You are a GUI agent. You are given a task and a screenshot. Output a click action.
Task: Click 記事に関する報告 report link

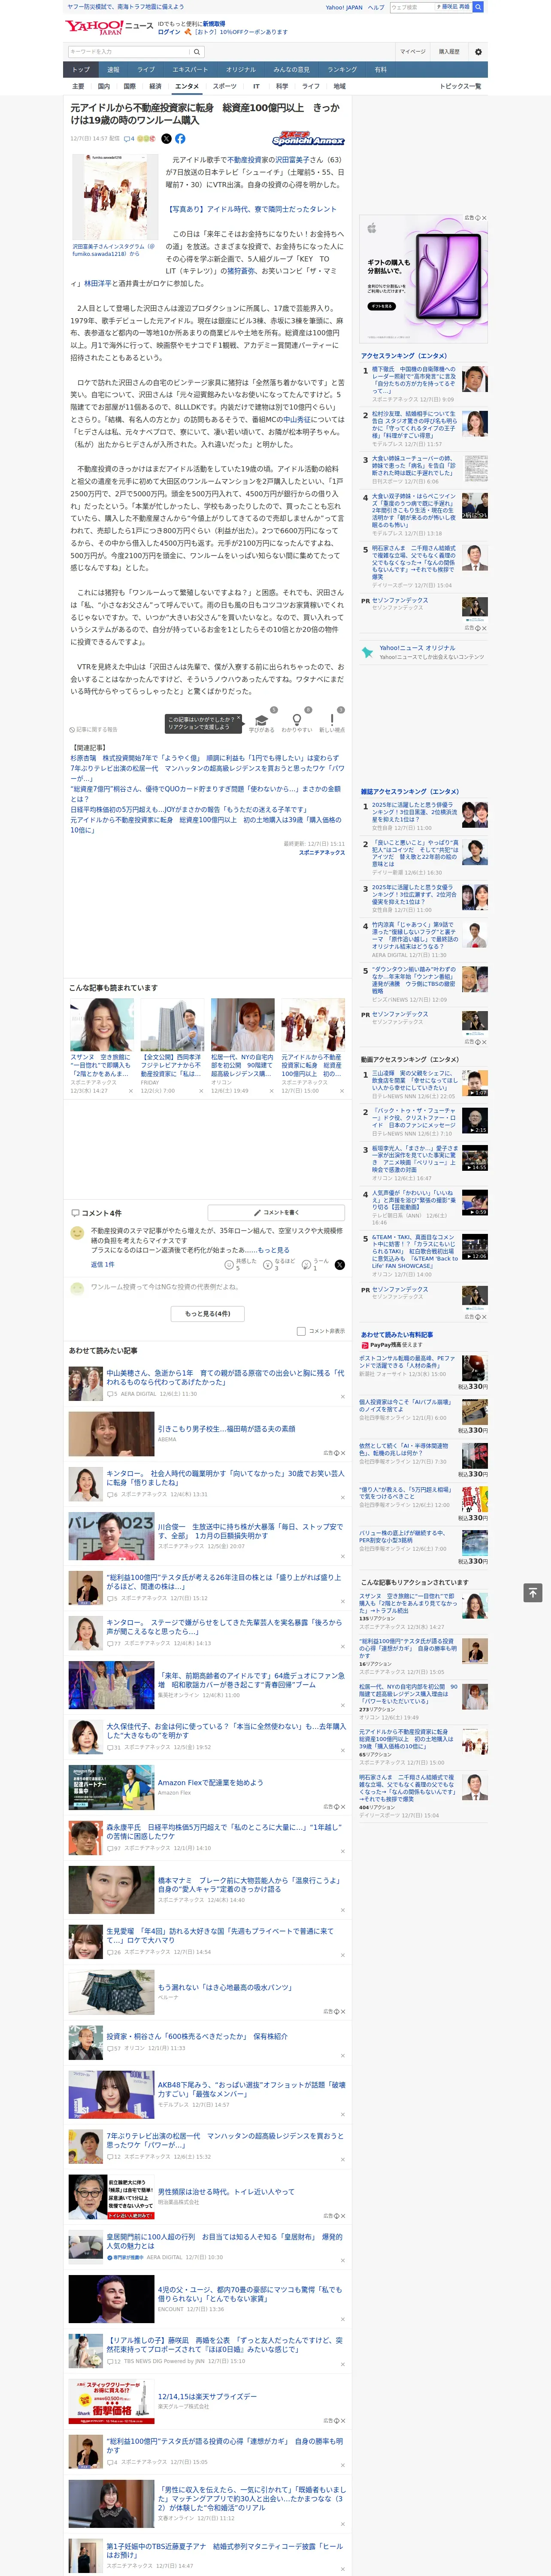(x=94, y=730)
